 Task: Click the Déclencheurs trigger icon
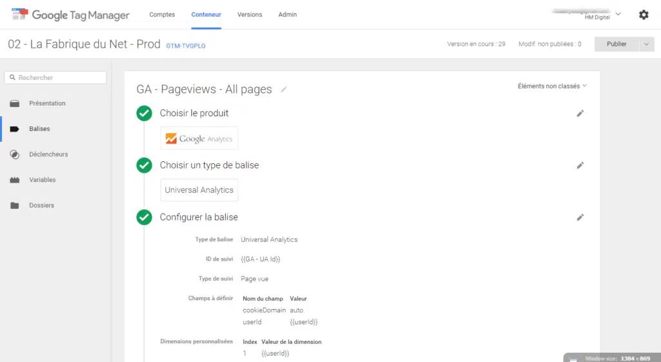(15, 154)
